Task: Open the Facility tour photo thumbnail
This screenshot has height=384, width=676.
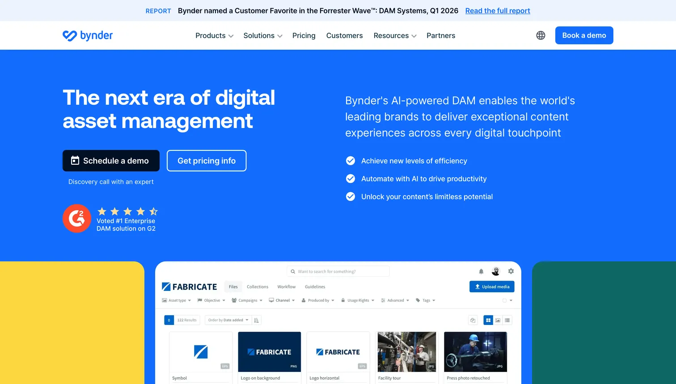Action: click(407, 352)
